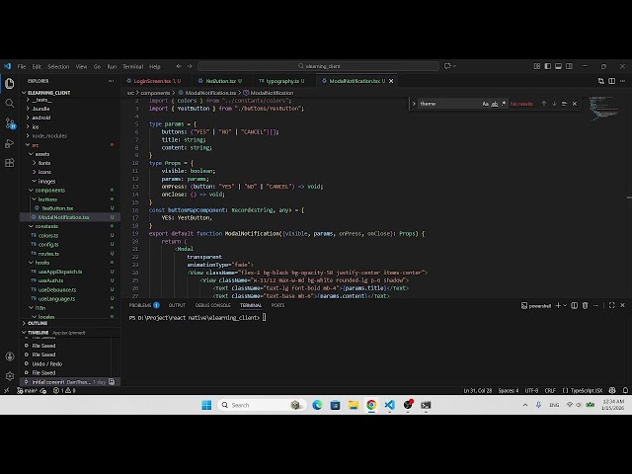Open the Source Control view
Screen dimensions: 632x474
coord(10,123)
